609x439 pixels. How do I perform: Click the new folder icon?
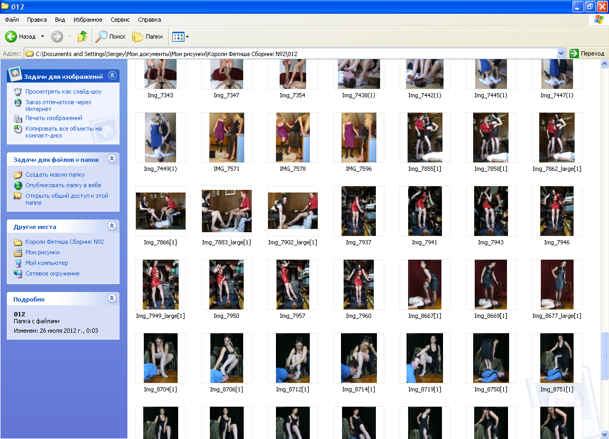(x=18, y=175)
